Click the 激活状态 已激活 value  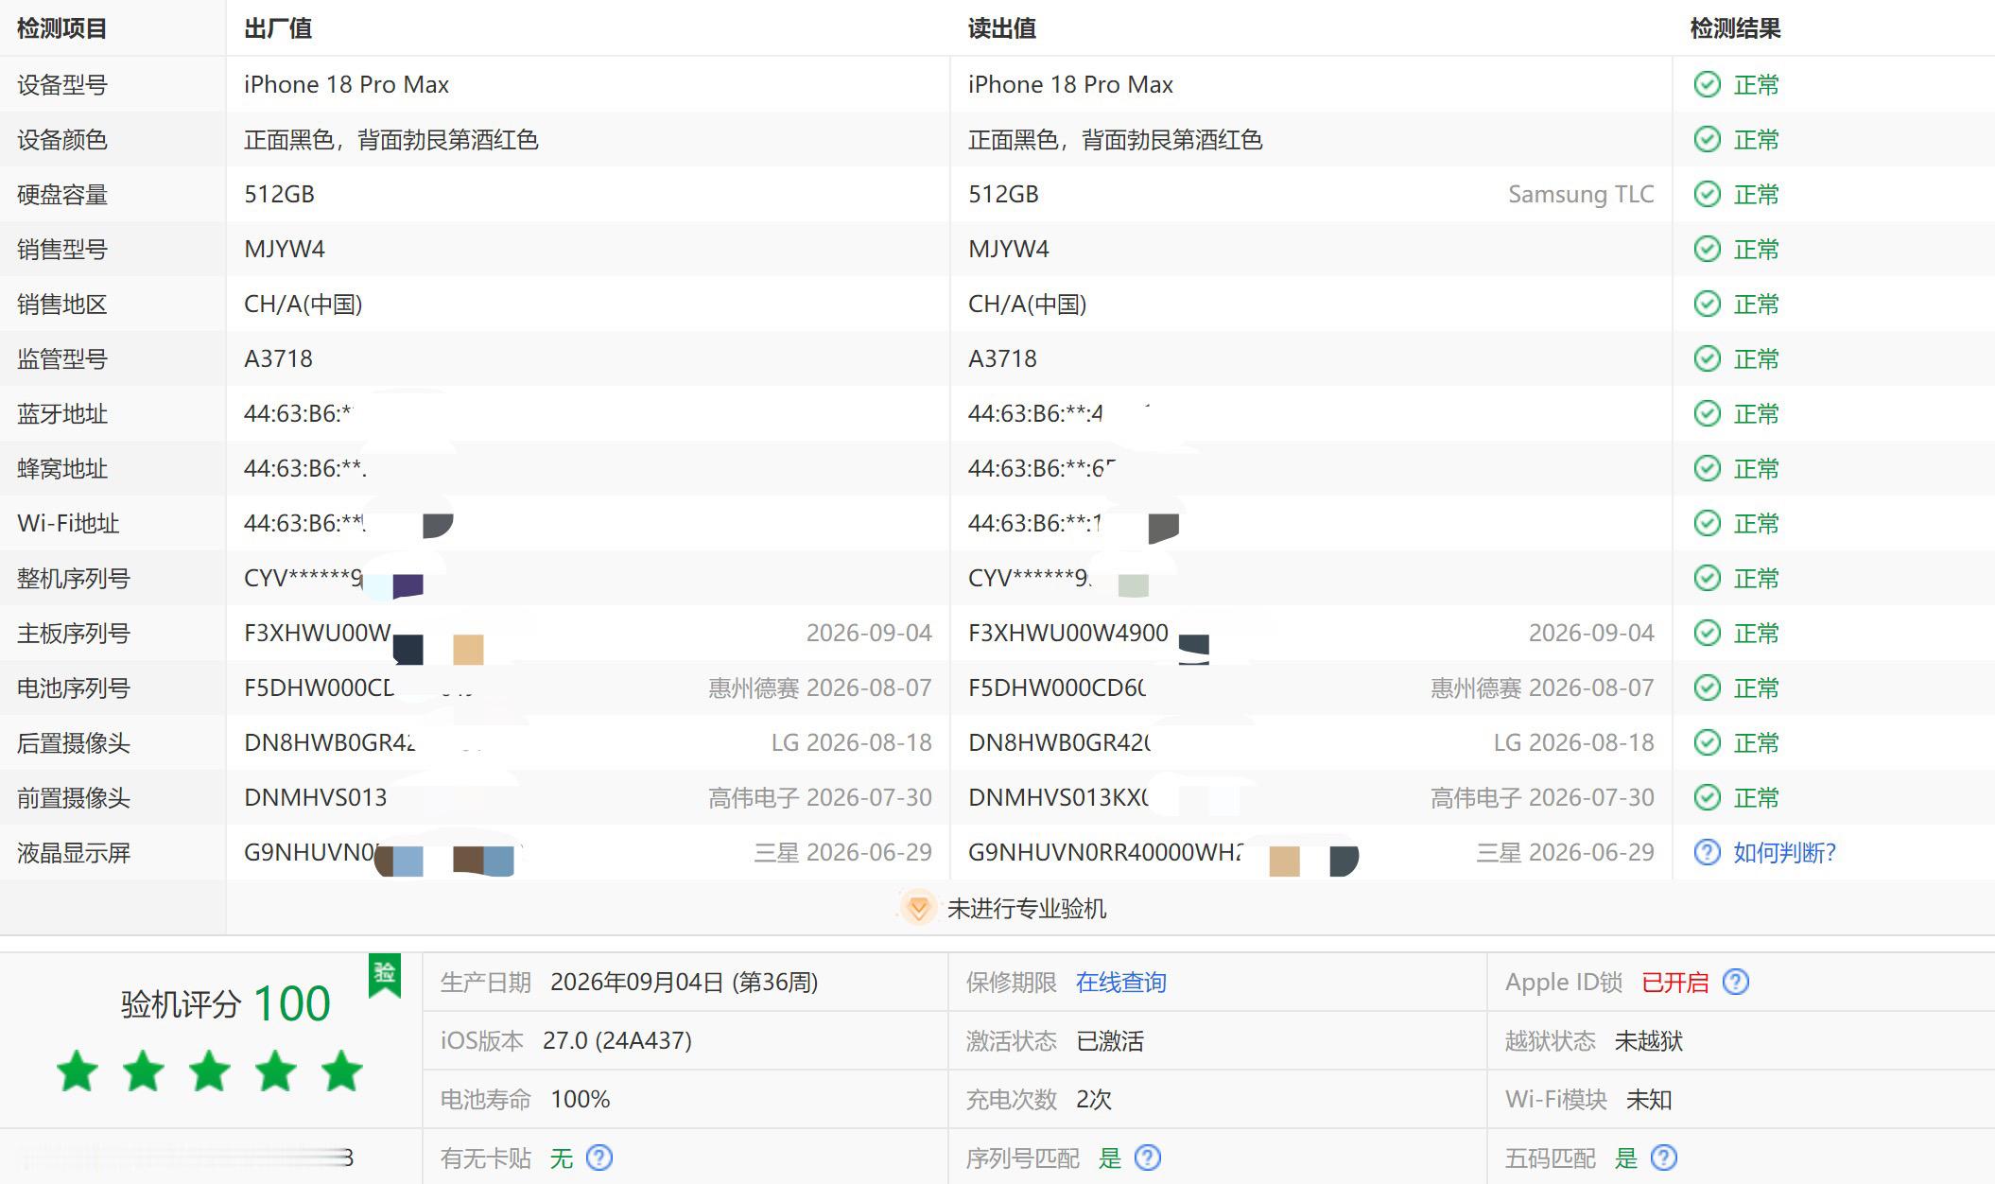point(1110,1041)
